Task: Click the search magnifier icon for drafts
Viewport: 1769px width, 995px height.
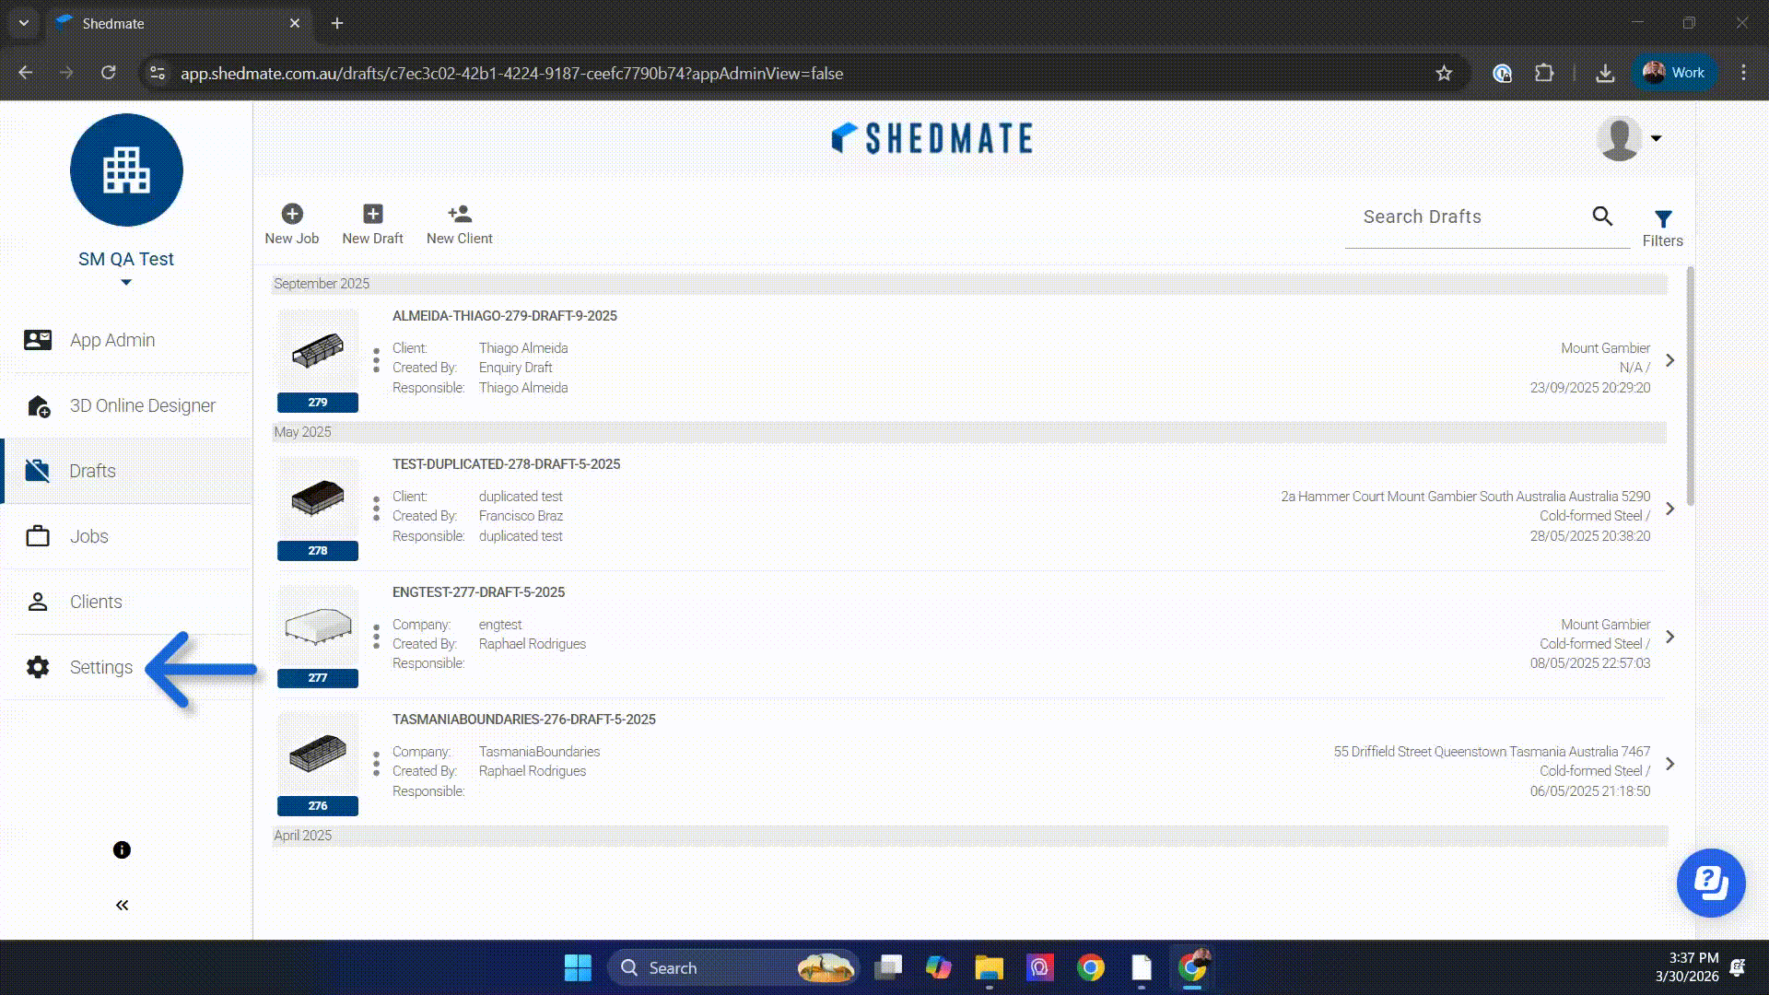Action: coord(1602,216)
